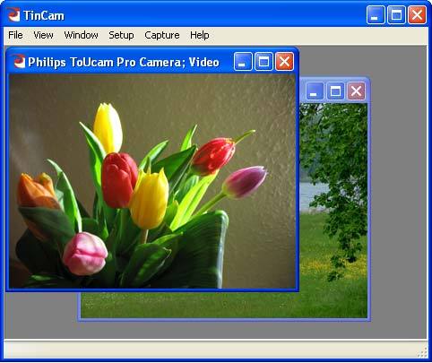Click the tulip video preview image
The image size is (432, 363).
click(152, 181)
